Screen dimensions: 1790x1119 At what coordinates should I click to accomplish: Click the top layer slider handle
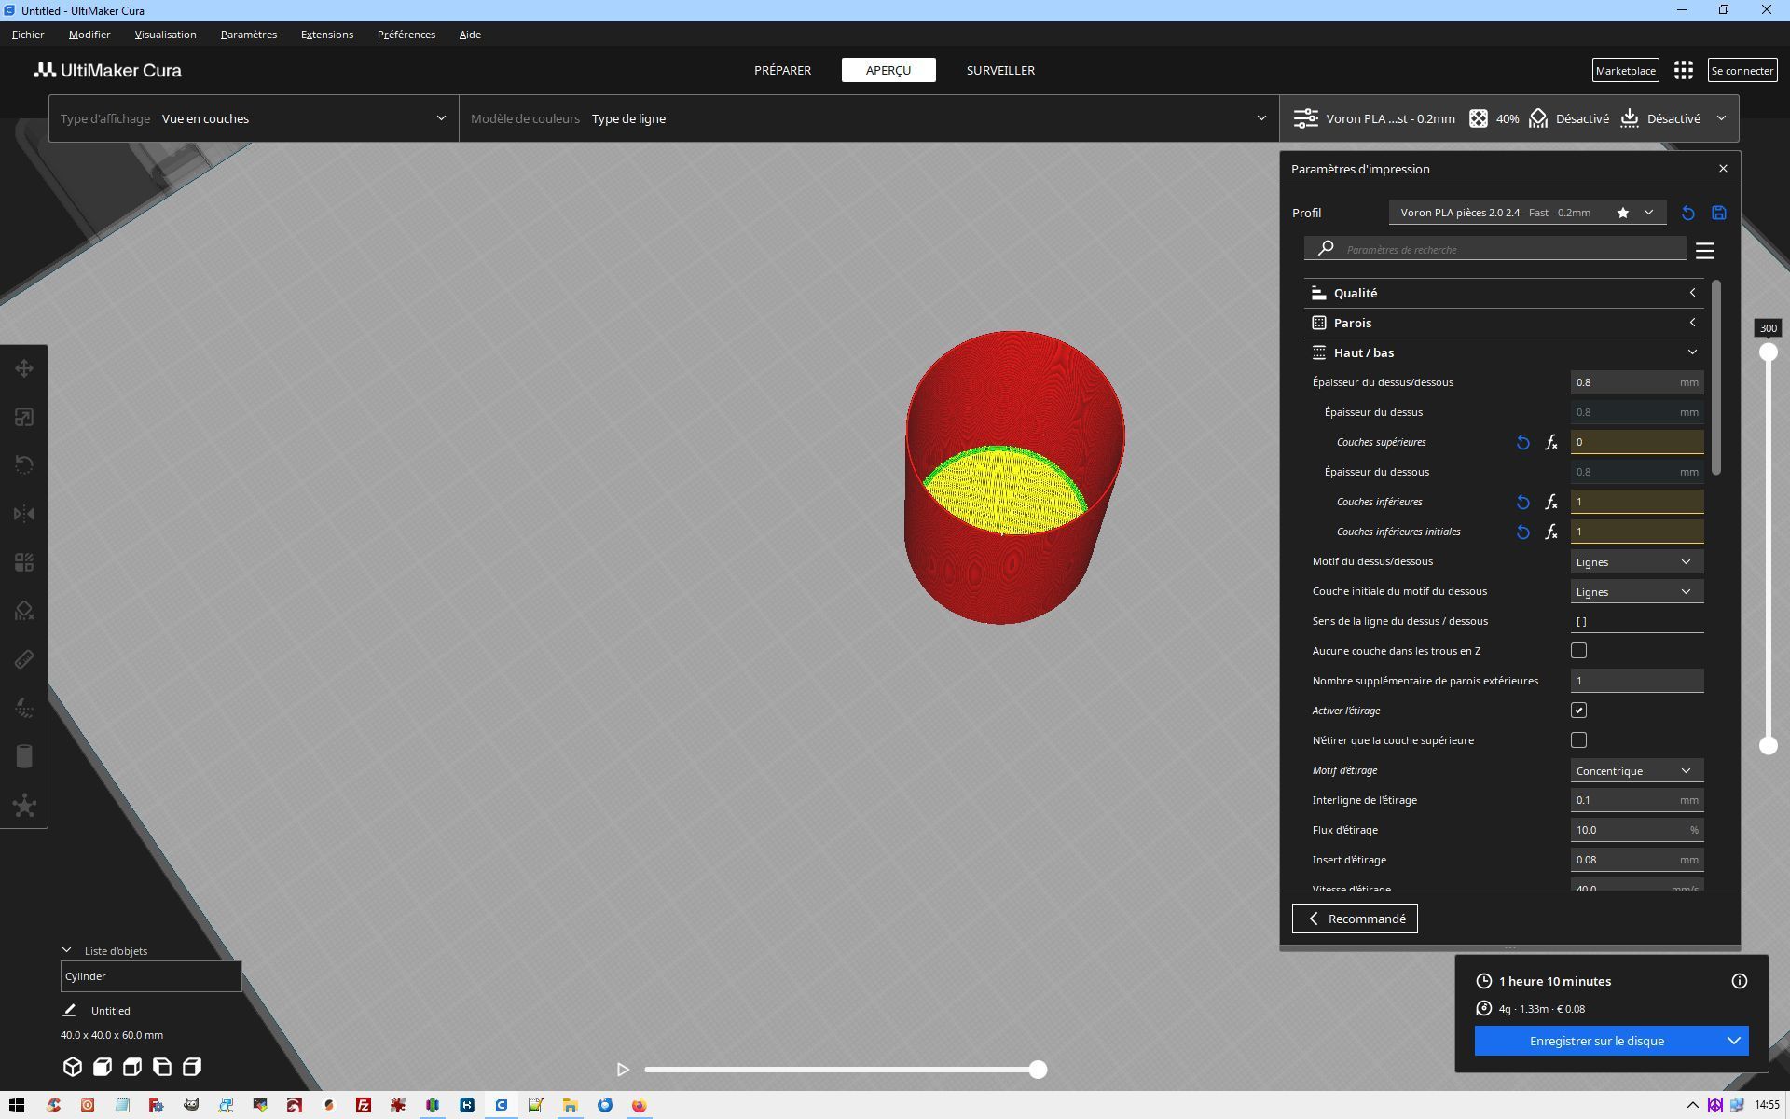click(1768, 352)
